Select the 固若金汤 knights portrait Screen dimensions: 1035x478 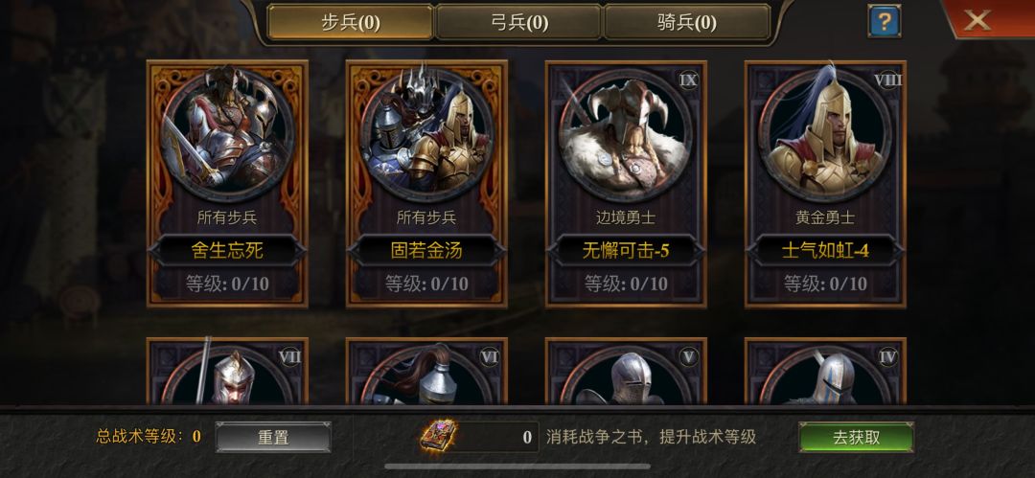(427, 135)
